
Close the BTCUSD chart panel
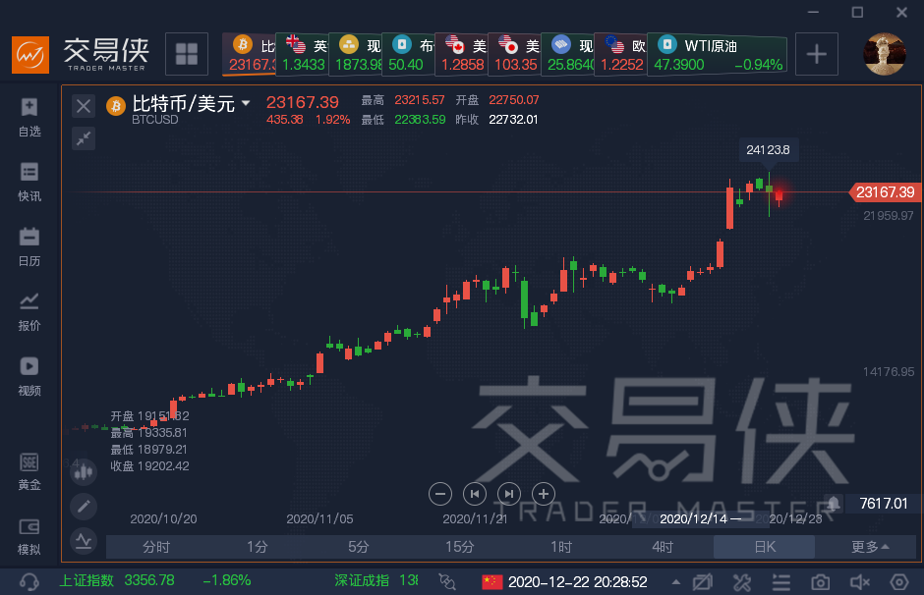84,106
